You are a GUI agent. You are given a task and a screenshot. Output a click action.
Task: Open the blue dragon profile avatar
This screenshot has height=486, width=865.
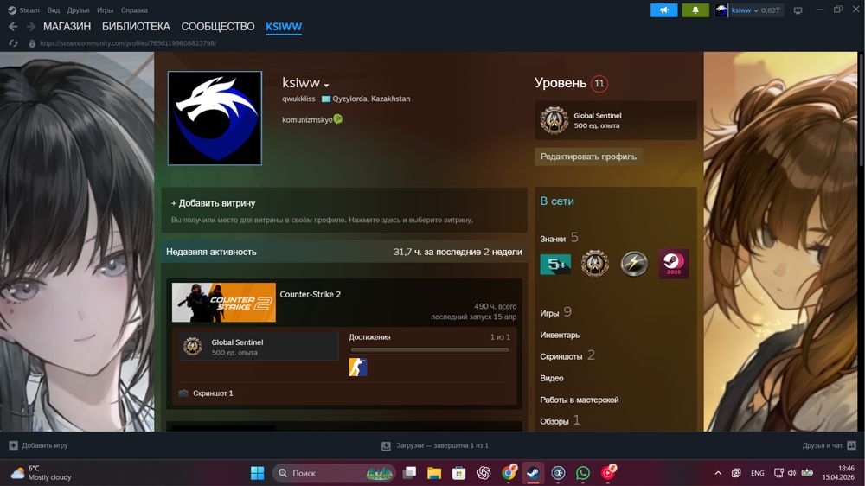point(215,118)
